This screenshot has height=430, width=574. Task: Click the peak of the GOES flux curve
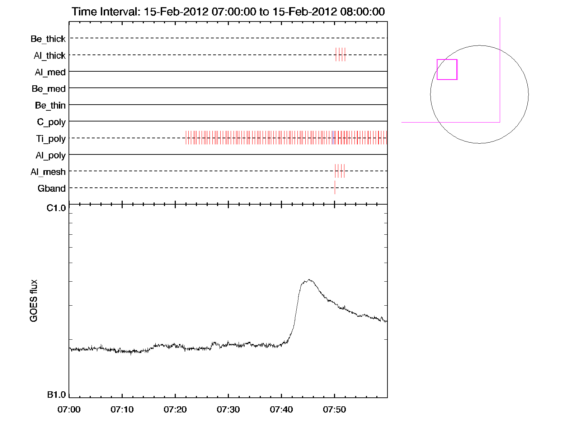pyautogui.click(x=309, y=280)
